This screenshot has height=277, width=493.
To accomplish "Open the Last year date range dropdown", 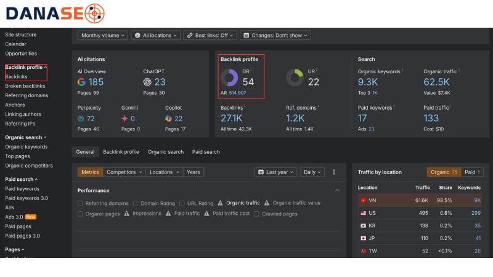I will coord(275,172).
